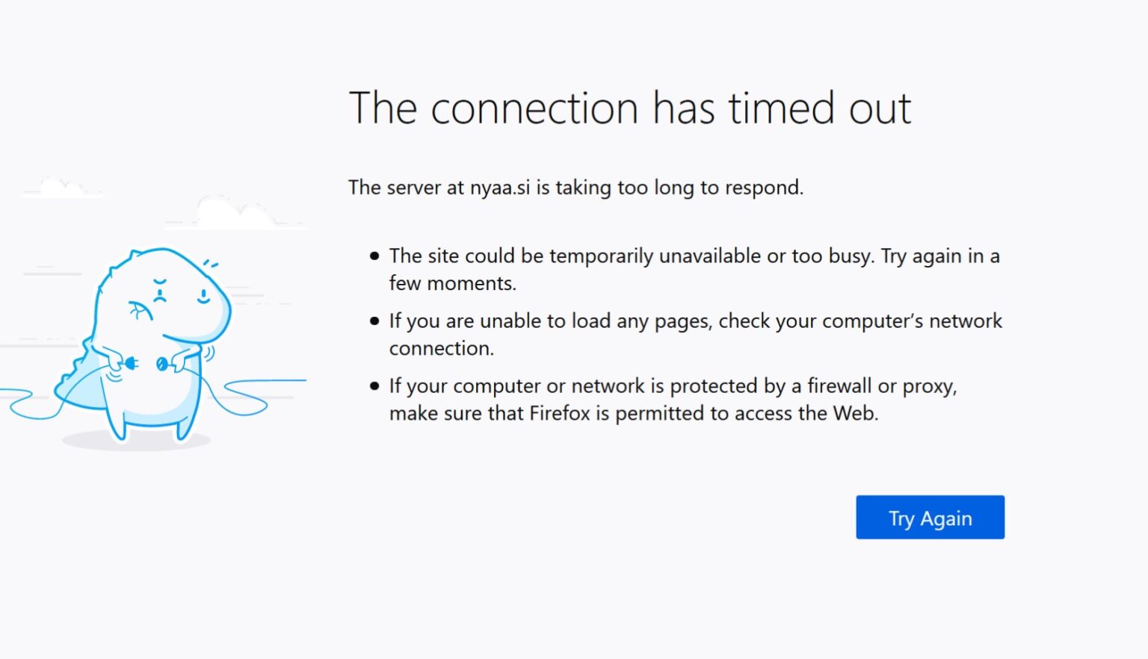Click the word "Firefox" in the last bullet

[x=560, y=413]
